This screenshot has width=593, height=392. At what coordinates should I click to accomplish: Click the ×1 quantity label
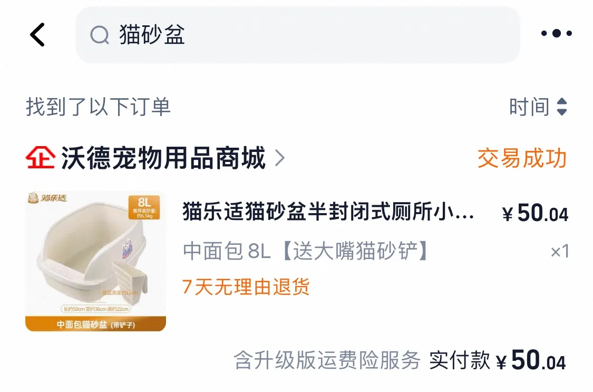tap(560, 251)
